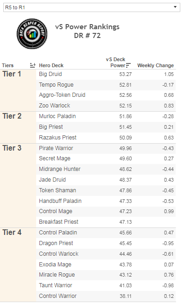Select the Tier 4 group label

click(12, 232)
